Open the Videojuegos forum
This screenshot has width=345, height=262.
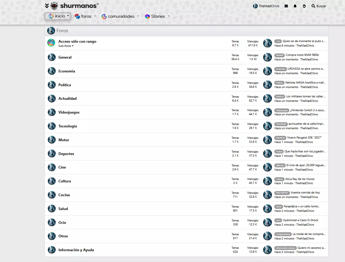tap(69, 112)
